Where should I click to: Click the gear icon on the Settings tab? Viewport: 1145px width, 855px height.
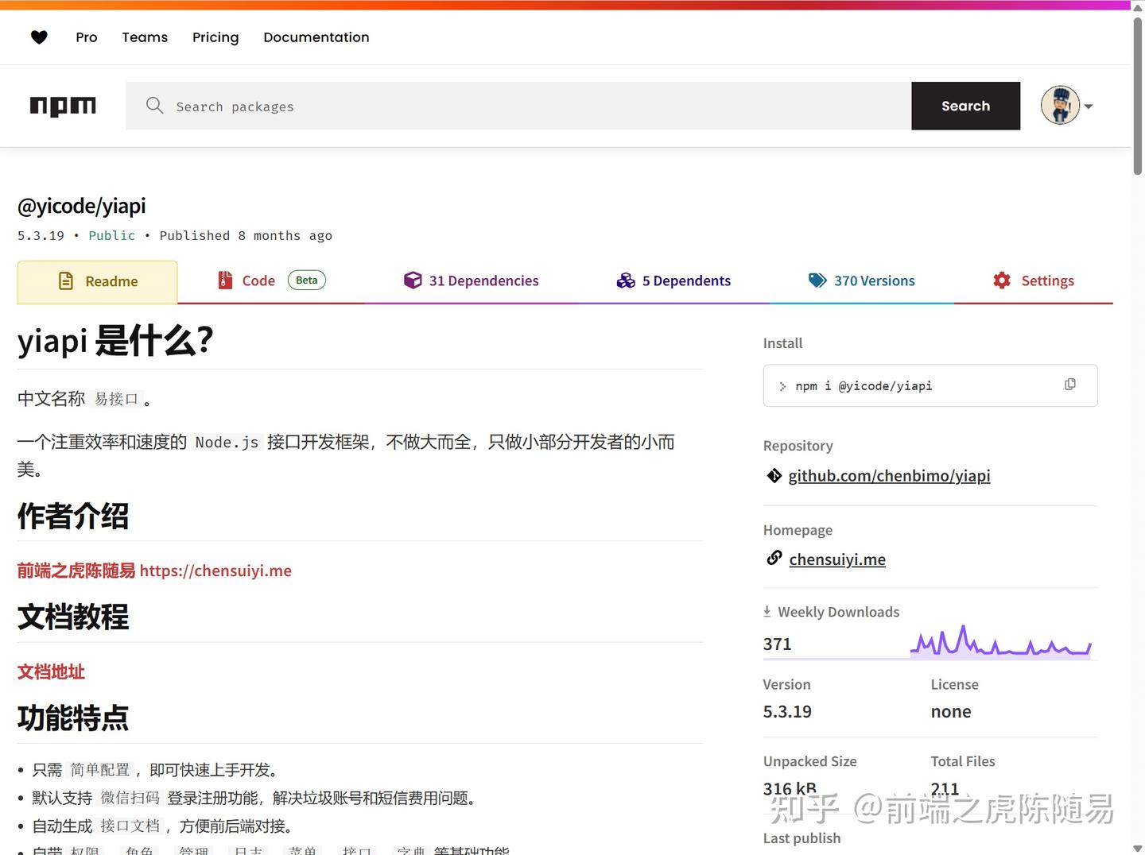1001,280
